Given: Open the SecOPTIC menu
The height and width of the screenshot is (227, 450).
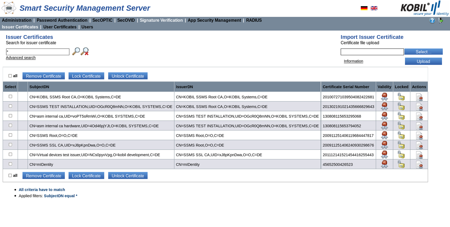Looking at the screenshot, I should (x=102, y=20).
